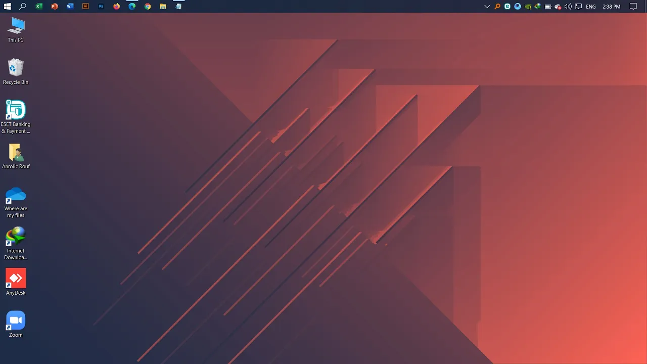Select Where are my files OneDrive shortcut

pos(16,202)
